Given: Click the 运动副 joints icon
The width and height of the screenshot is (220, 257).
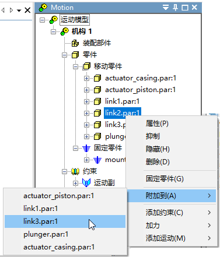Looking at the screenshot, I should [x=86, y=183].
